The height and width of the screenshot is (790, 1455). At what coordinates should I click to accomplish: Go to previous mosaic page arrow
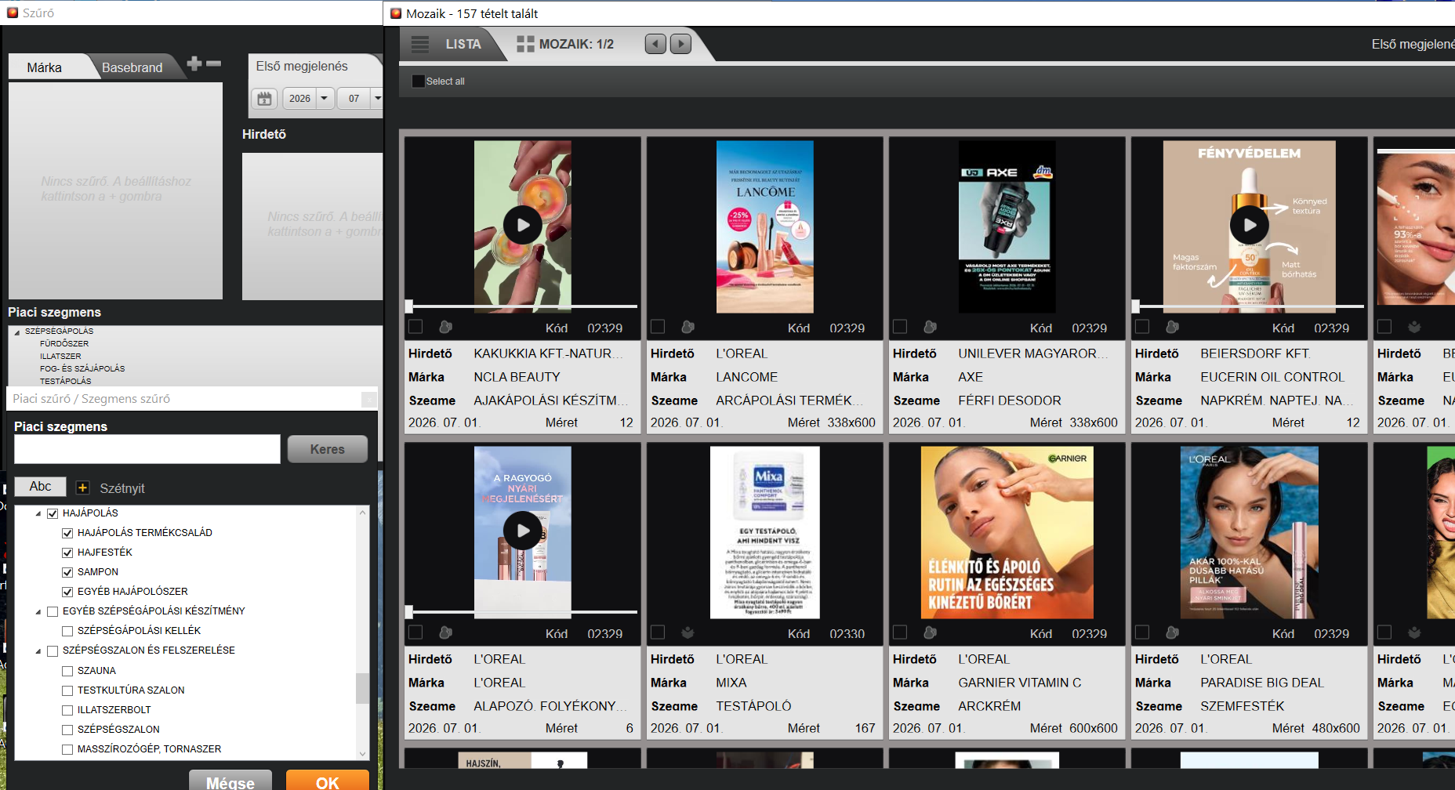point(655,44)
